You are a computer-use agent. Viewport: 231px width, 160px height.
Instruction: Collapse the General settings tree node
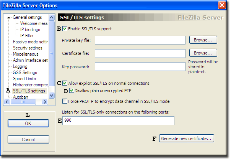coord(8,17)
